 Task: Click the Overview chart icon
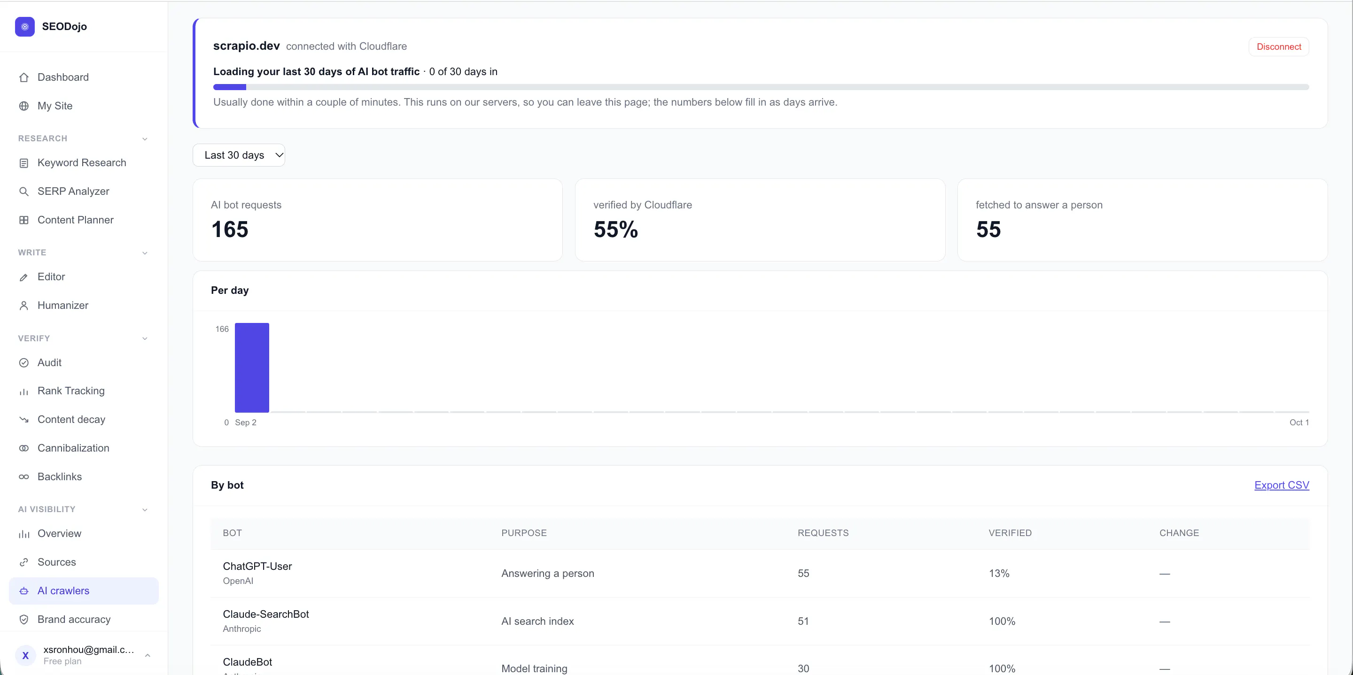tap(23, 534)
